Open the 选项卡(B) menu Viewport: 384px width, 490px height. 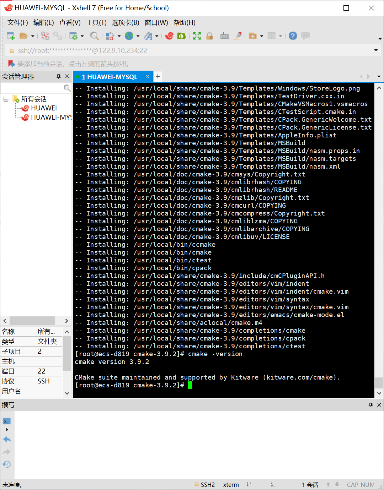[x=126, y=22]
